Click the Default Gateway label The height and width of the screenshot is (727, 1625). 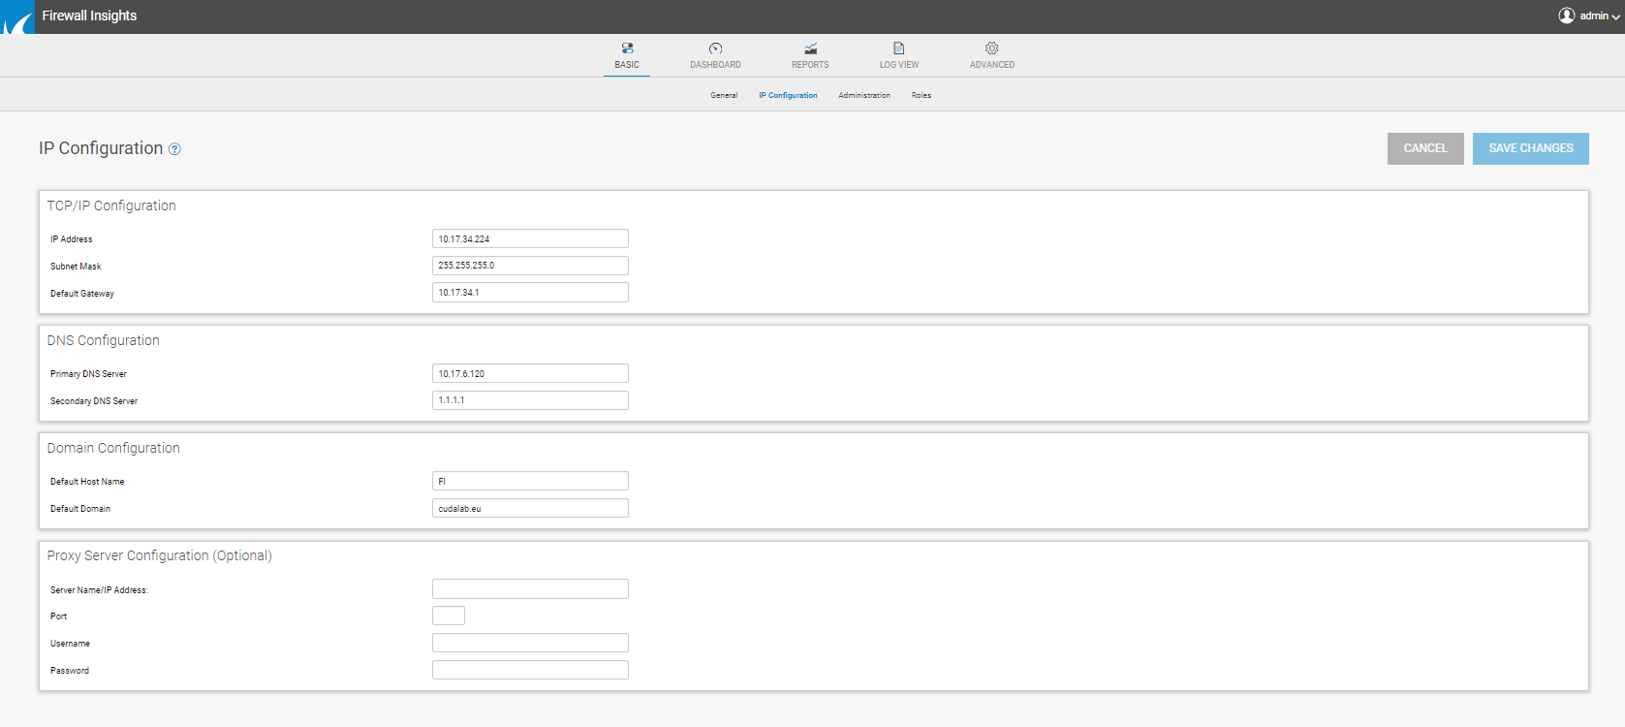pos(82,294)
